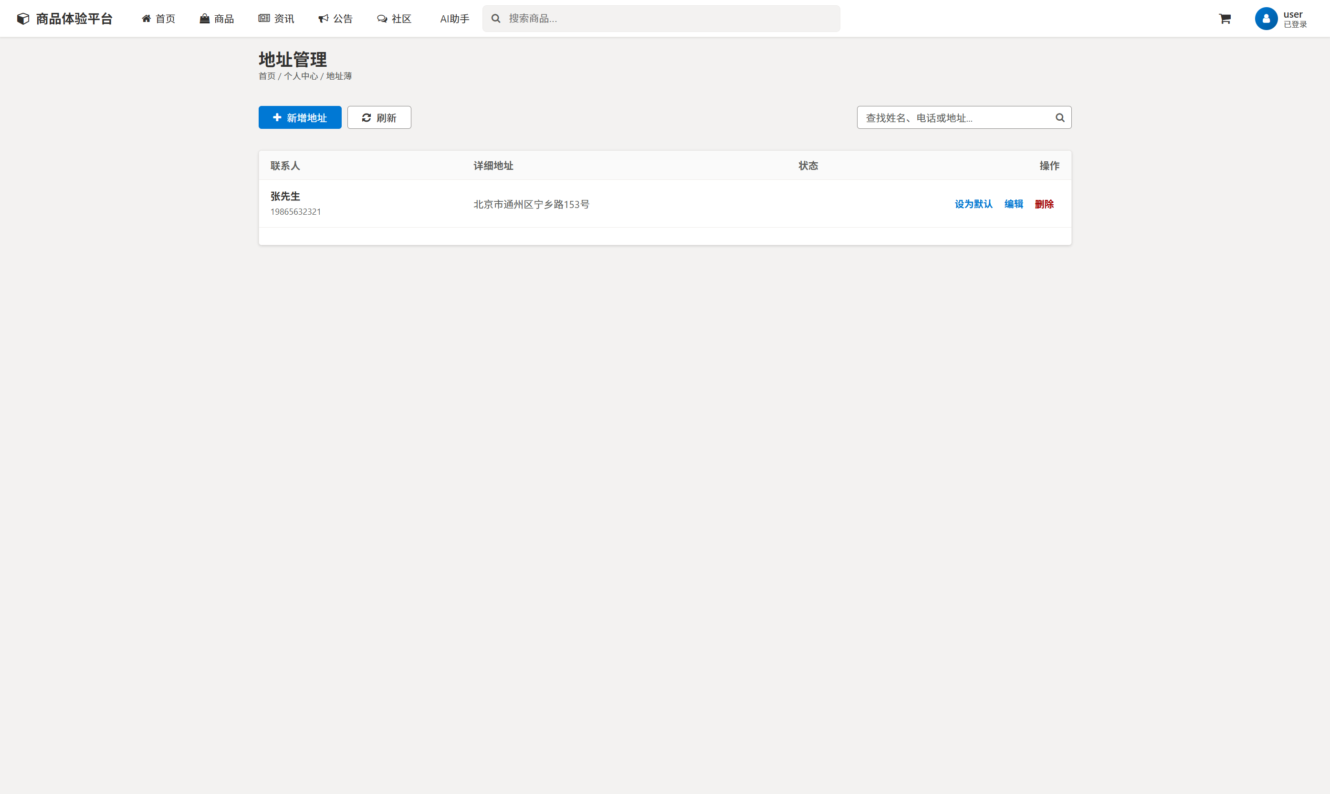Click the magnifier icon in address search box

coord(1060,117)
